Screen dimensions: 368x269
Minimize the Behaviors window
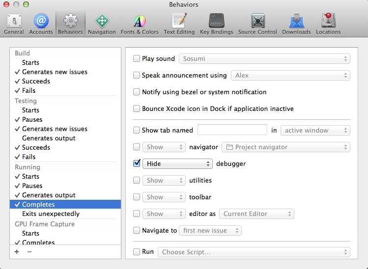pos(16,4)
